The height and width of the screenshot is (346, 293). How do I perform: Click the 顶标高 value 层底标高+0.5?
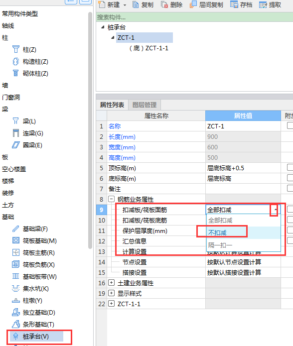(x=243, y=168)
